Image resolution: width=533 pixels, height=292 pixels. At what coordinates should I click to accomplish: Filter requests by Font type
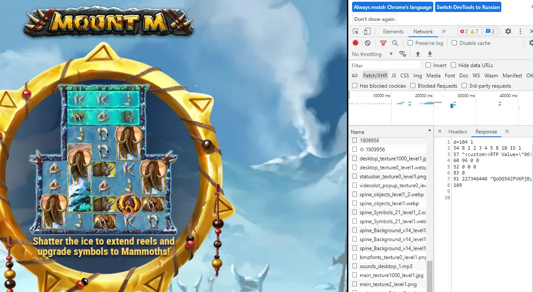[x=450, y=75]
